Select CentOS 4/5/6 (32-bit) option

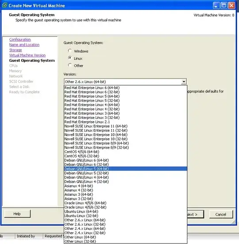pyautogui.click(x=125, y=156)
